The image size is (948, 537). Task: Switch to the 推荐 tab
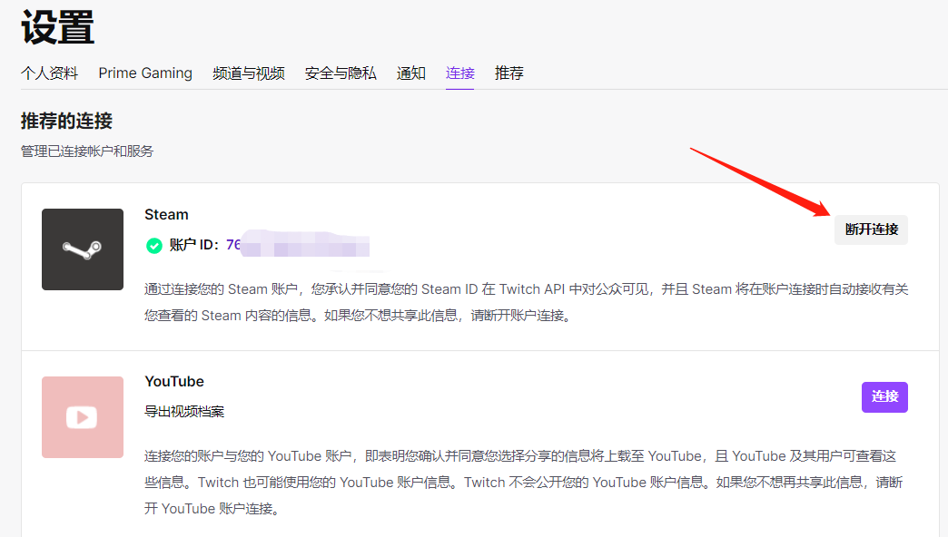coord(509,73)
